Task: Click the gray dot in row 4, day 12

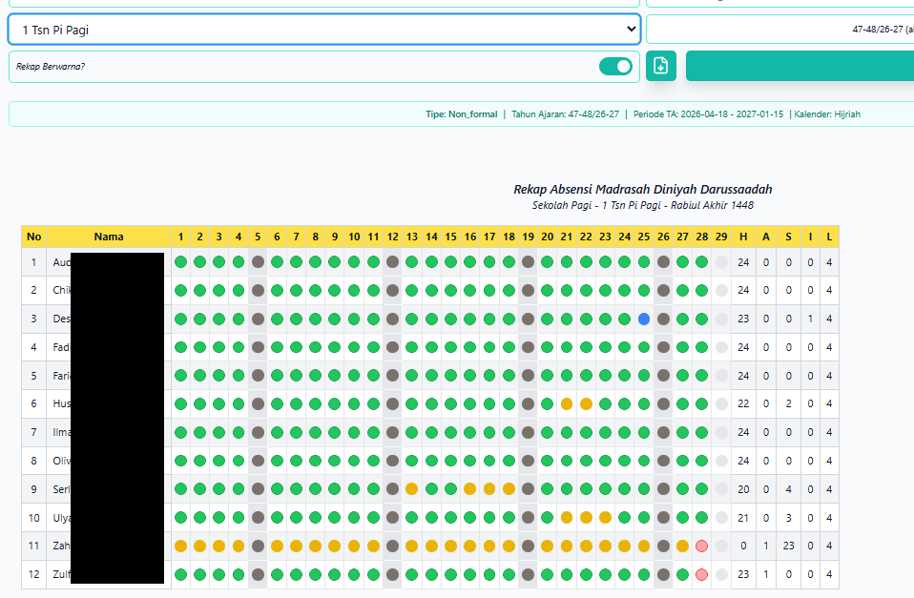Action: coord(392,347)
